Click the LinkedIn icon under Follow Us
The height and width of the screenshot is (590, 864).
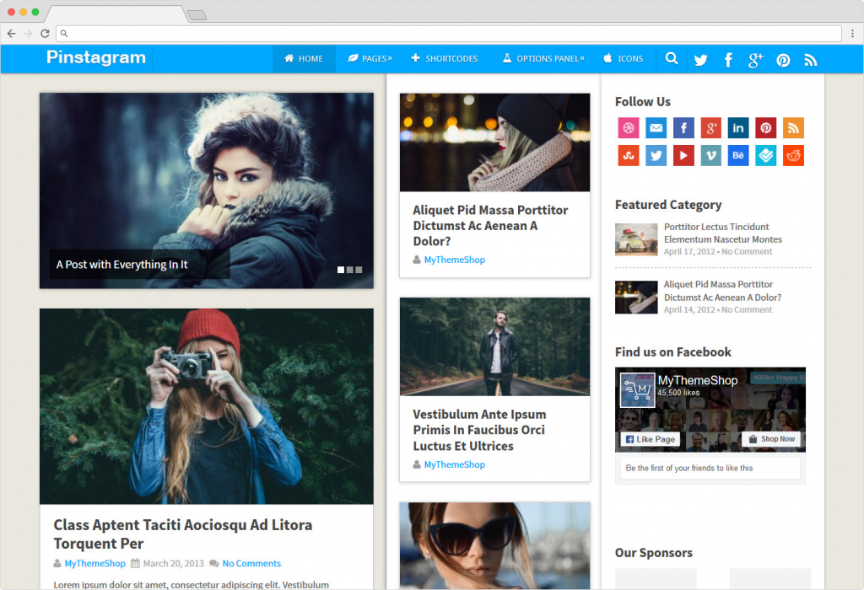(738, 128)
